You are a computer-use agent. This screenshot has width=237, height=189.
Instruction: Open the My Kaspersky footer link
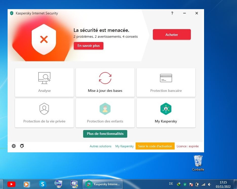coord(124,146)
